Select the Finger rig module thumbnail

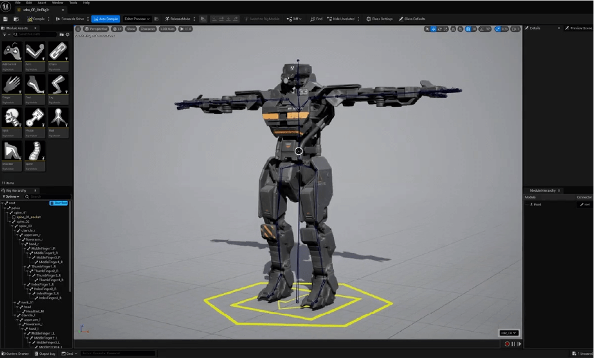click(11, 85)
